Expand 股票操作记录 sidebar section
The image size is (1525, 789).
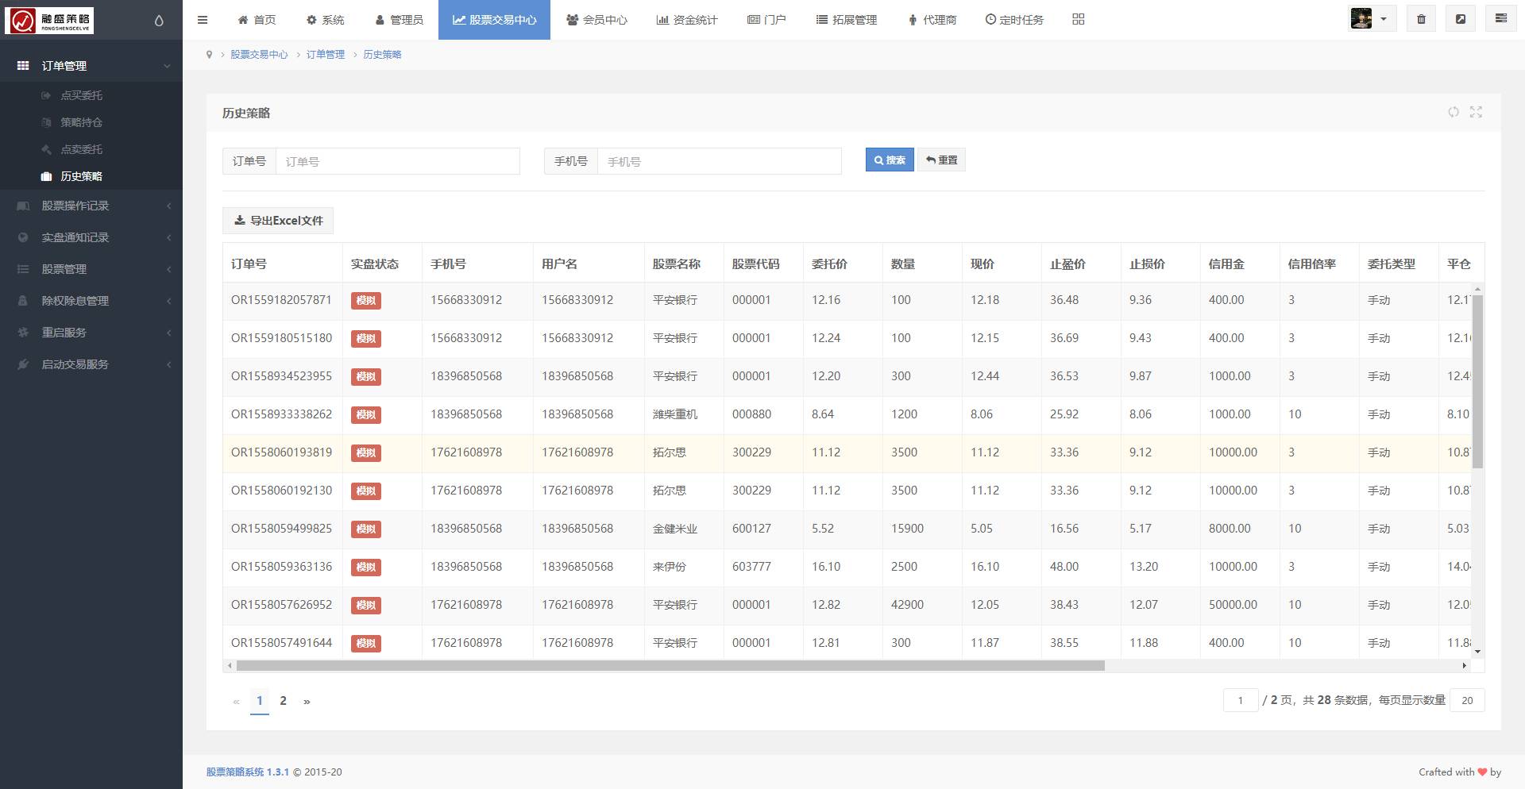tap(91, 206)
